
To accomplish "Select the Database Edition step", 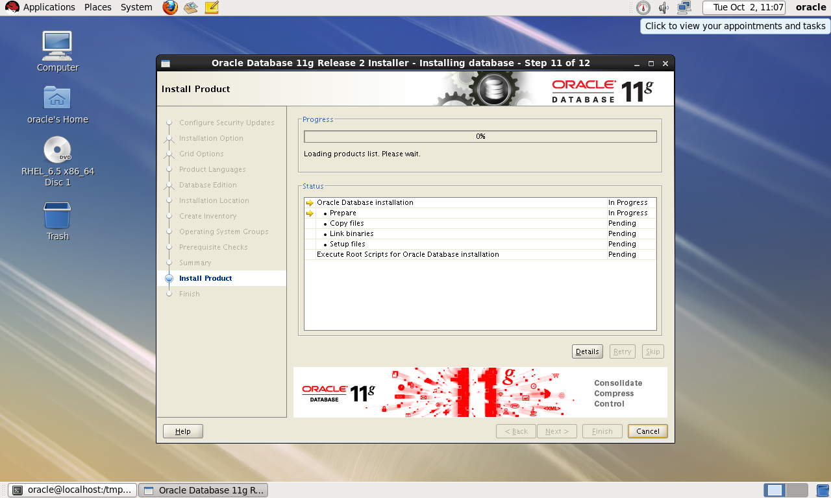I will pos(208,185).
